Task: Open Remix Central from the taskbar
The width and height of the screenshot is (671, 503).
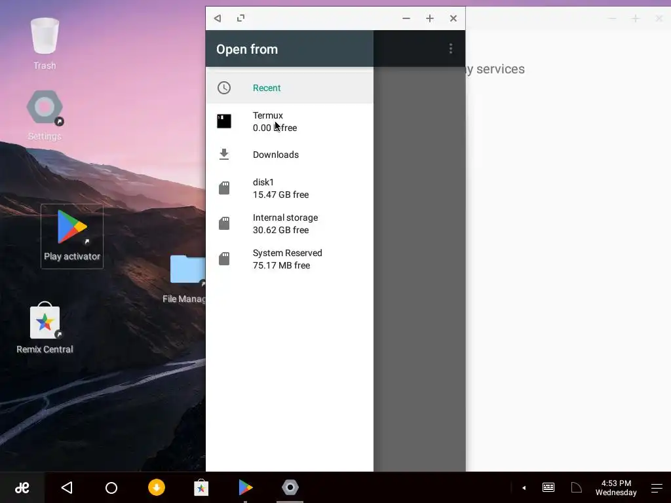Action: point(201,487)
